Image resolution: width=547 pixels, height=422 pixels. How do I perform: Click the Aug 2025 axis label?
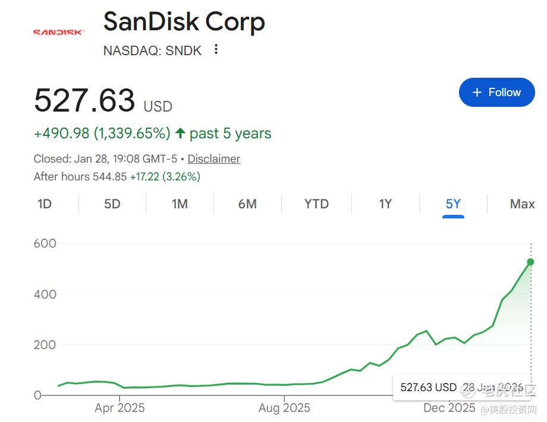pos(284,408)
